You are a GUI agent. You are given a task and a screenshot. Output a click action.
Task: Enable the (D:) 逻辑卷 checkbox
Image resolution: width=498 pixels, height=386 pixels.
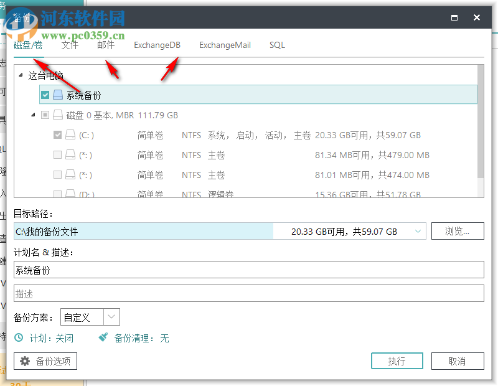57,194
